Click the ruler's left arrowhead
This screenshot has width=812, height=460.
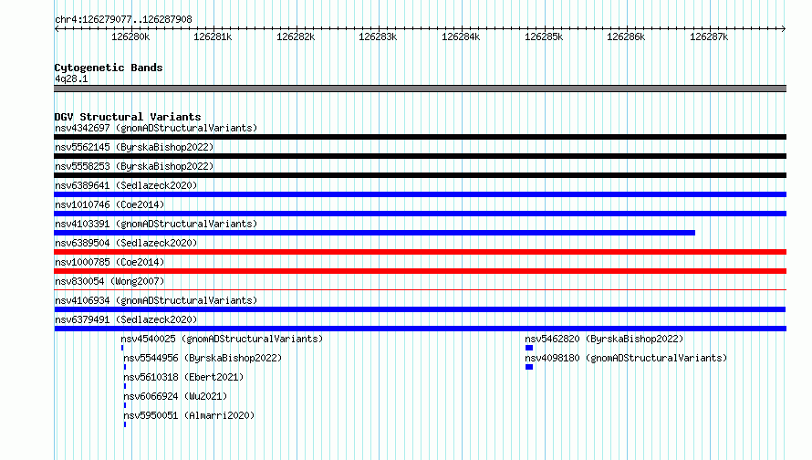pyautogui.click(x=57, y=28)
